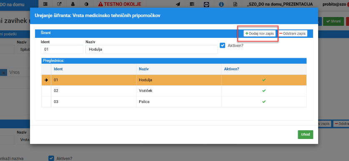Image resolution: width=349 pixels, height=161 pixels.
Task: Toggle Aktiven? checkbox in background page bottom
Action: pos(51,159)
